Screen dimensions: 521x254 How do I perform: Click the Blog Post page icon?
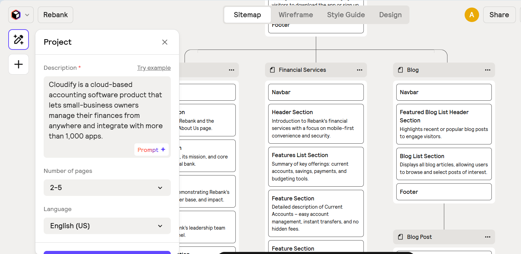point(400,237)
